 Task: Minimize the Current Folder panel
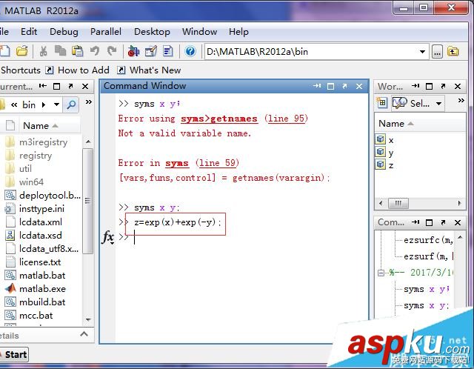coord(43,86)
